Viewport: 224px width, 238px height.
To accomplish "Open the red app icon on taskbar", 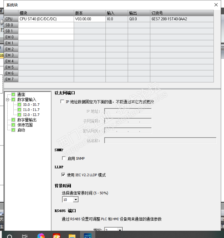I will (57, 236).
